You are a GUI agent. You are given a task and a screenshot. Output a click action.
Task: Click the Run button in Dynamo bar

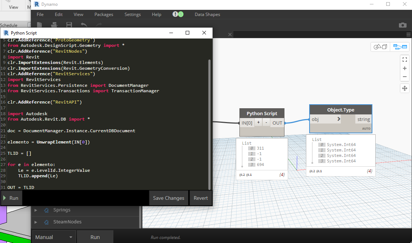(95, 237)
